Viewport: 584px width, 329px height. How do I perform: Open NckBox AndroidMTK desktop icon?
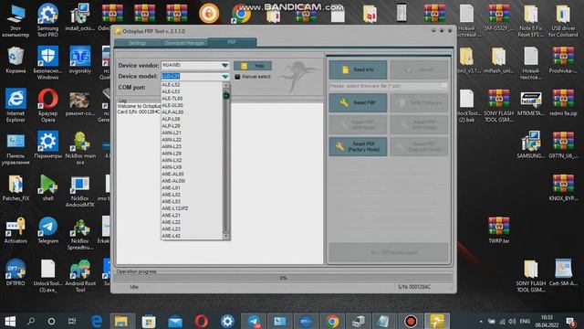pyautogui.click(x=80, y=191)
